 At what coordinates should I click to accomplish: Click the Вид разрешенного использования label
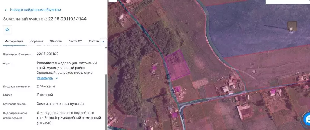pos(15,115)
